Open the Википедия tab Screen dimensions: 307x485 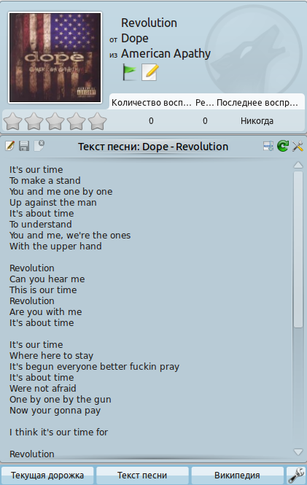237,476
